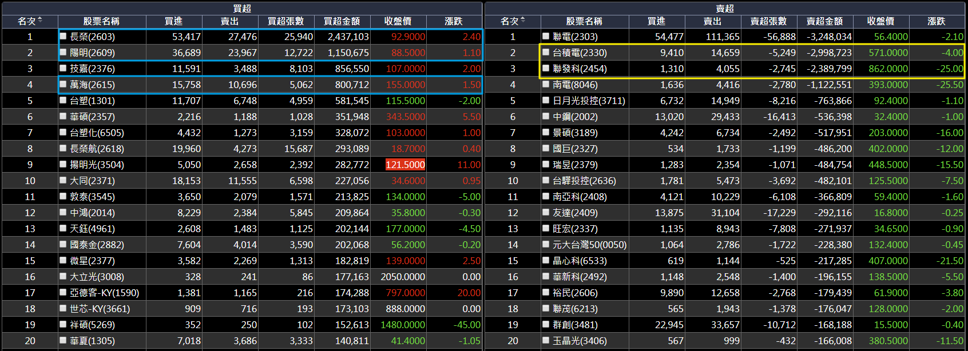Click the closing price 2050.0000

(403, 277)
